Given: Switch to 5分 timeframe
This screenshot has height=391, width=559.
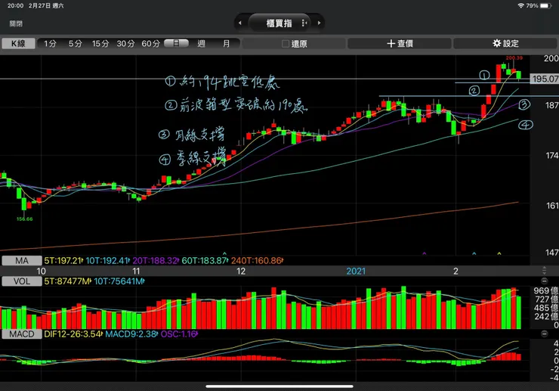Looking at the screenshot, I should 76,44.
